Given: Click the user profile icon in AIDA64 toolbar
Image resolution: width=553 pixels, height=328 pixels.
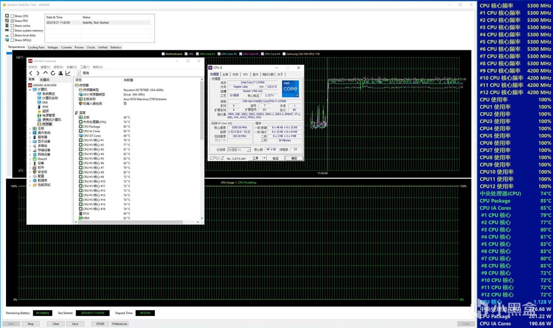Looking at the screenshot, I should click(x=60, y=73).
